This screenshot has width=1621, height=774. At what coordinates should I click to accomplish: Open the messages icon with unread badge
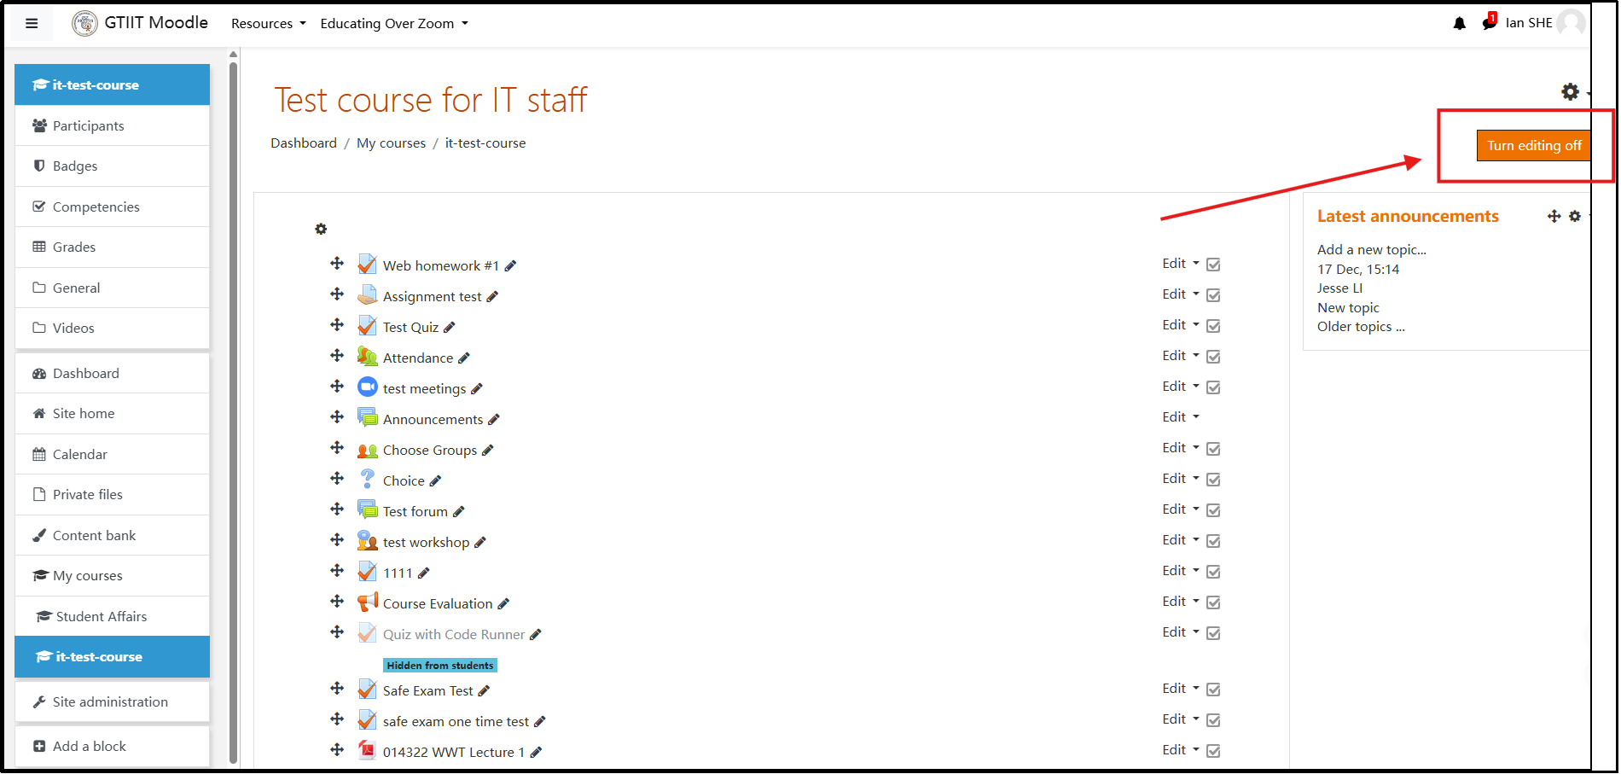click(x=1489, y=23)
